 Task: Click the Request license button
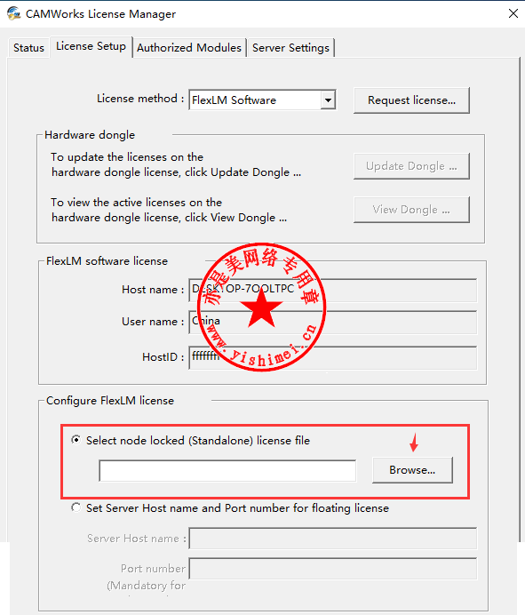click(x=411, y=100)
